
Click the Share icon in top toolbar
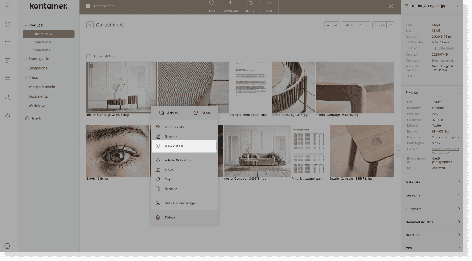[211, 5]
